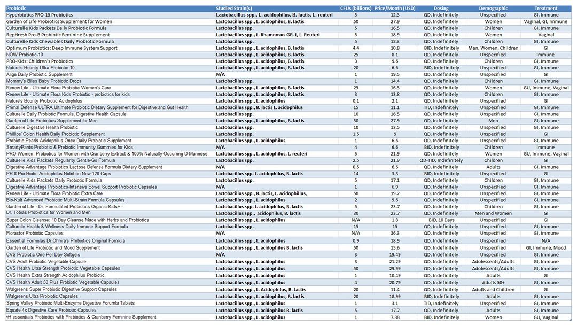Select Digestive Advantage Intensive Bowel Support Capsules
This screenshot has width=577, height=326.
(x=82, y=187)
